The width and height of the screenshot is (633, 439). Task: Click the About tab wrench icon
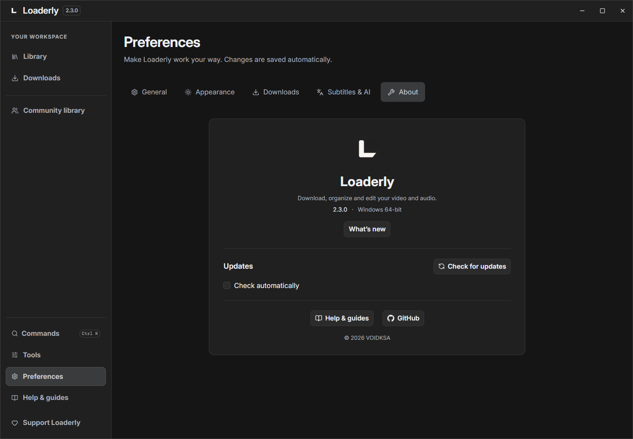point(391,92)
